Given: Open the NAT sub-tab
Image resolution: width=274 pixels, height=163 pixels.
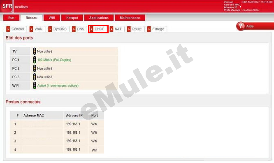Looking at the screenshot, I should coord(117,29).
